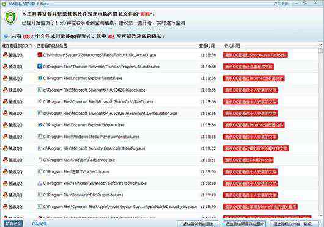Image resolution: width=324 pixels, height=227 pixels.
Task: Select the C:\Program Files\Thunder Network Thunder.exe path
Action: click(101, 67)
